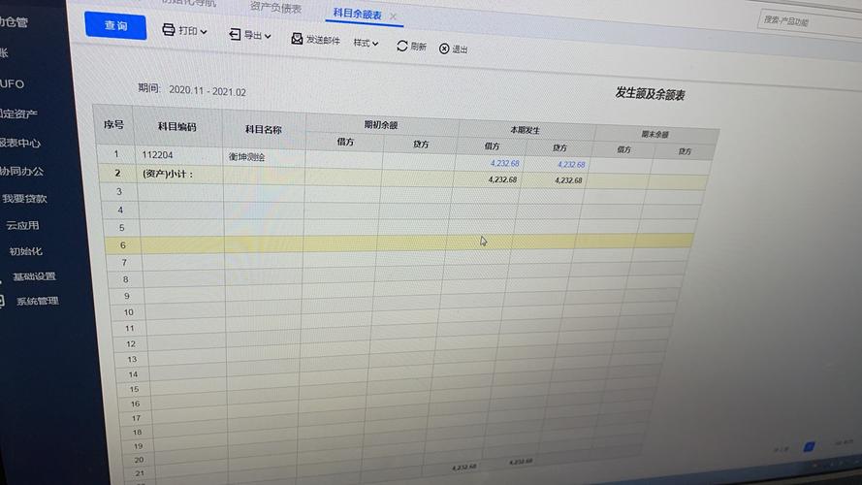Select row number 10

tap(129, 312)
